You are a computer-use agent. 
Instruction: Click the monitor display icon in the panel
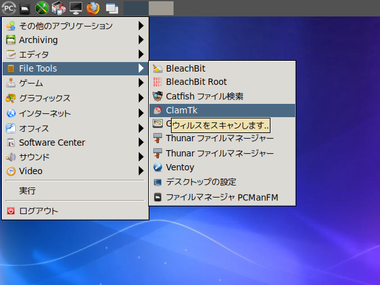(x=76, y=8)
